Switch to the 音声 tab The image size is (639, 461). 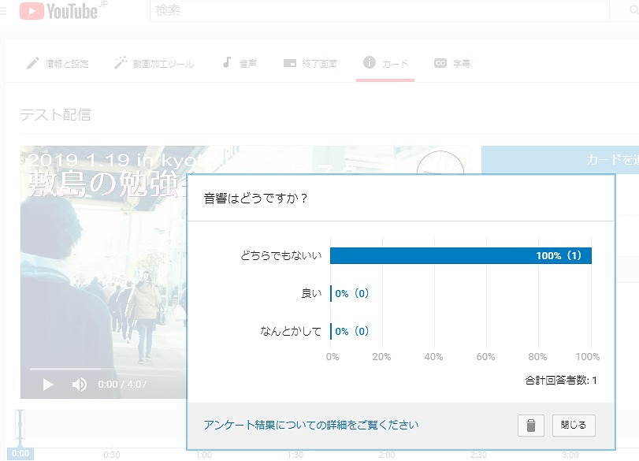click(240, 64)
